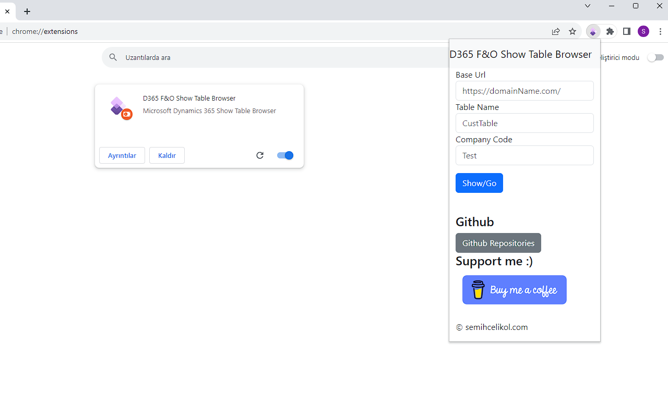Click the Table Name field showing CustTable
Image resolution: width=668 pixels, height=417 pixels.
[524, 123]
